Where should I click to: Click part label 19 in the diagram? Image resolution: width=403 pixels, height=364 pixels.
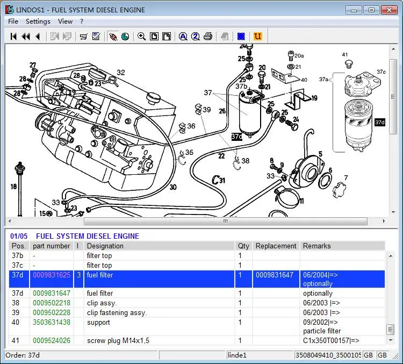point(314,98)
